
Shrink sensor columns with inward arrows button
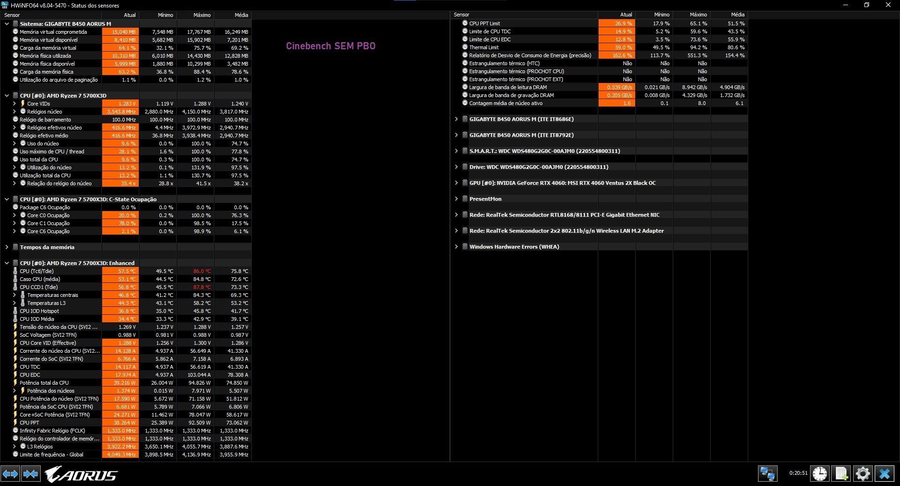[30, 474]
